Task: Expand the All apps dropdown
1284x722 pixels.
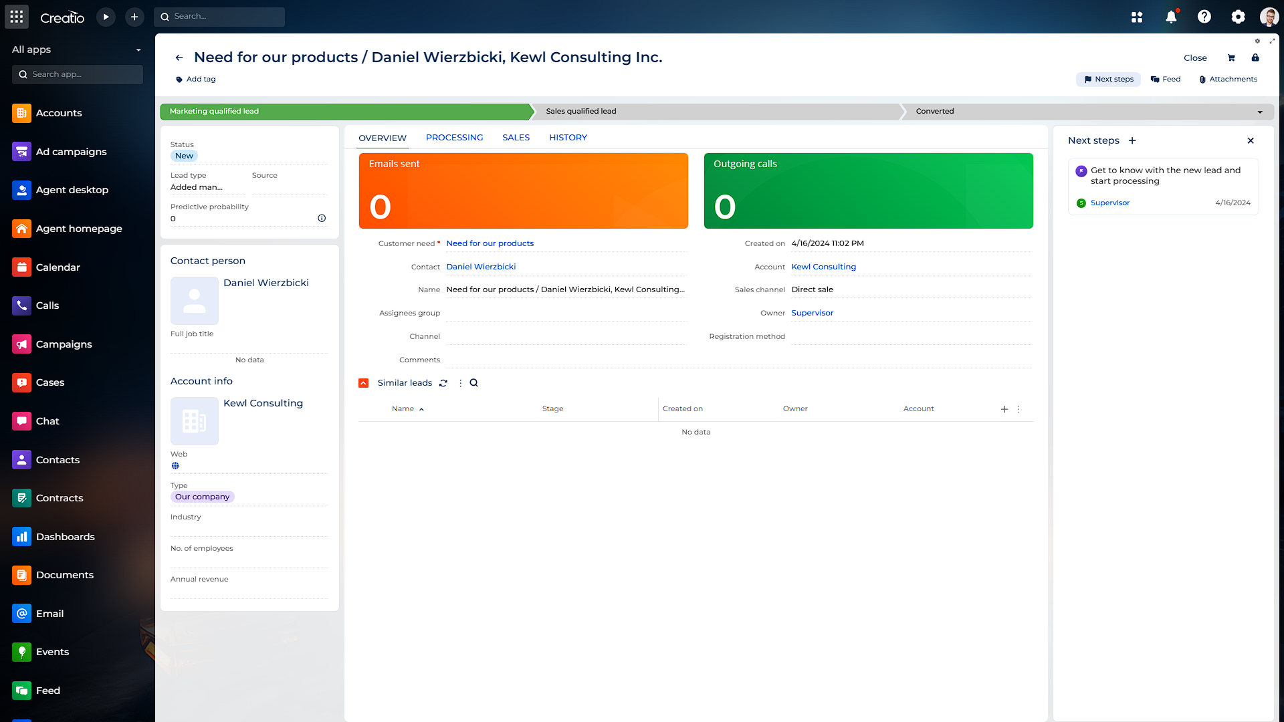Action: (x=138, y=50)
